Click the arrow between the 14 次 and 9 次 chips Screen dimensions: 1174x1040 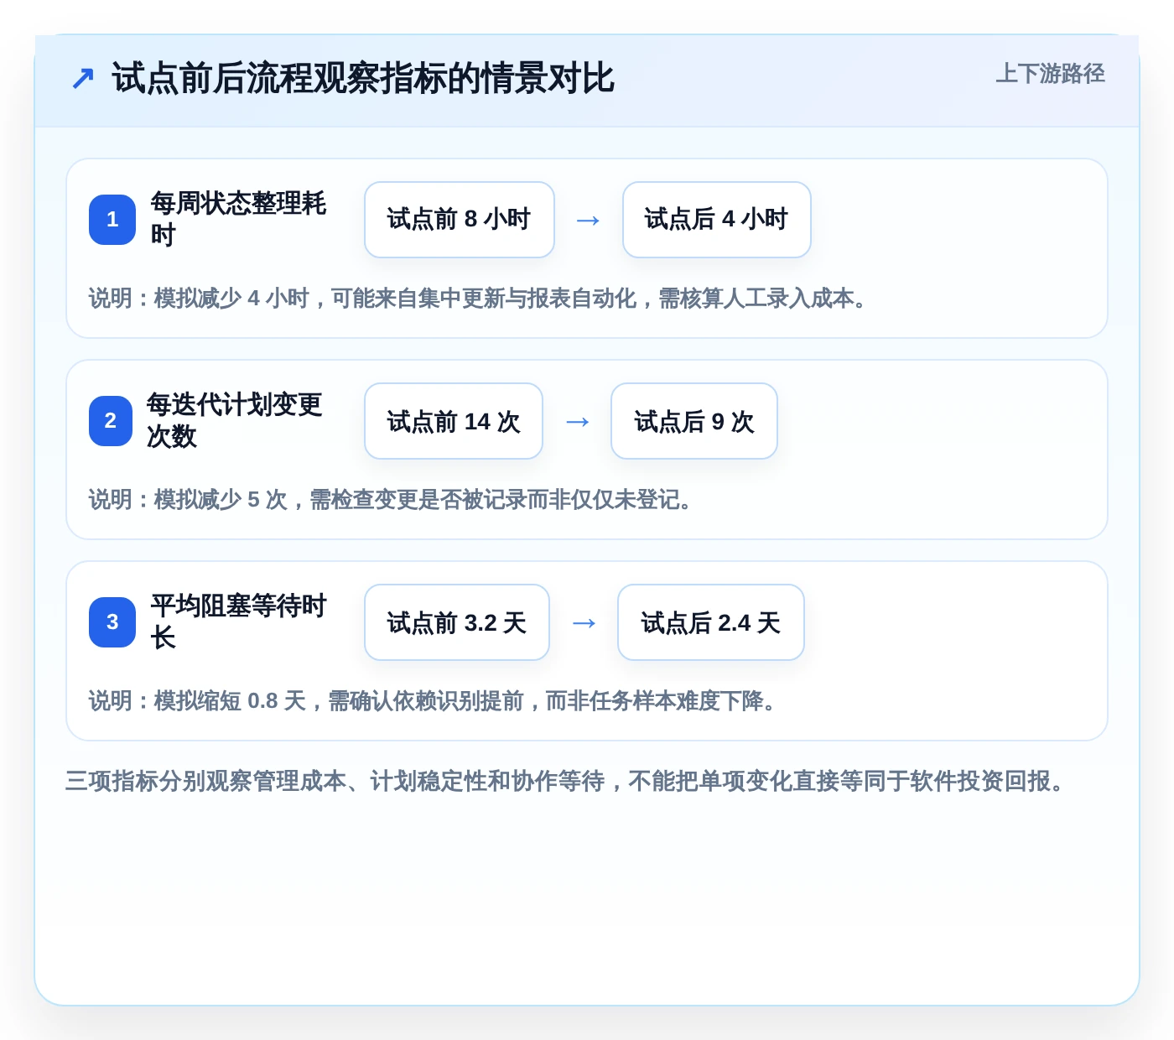[x=578, y=422]
